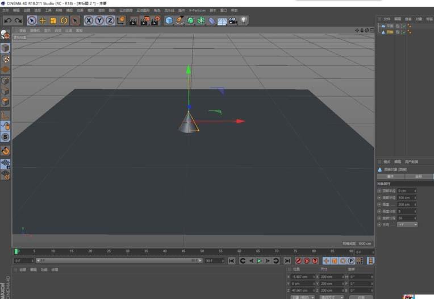
Task: Open the 方向 +Y dropdown
Action: coord(407,225)
